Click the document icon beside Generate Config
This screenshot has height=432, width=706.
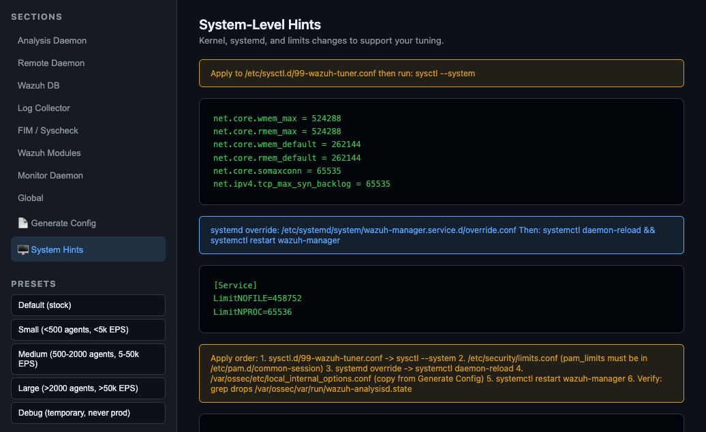tap(23, 223)
